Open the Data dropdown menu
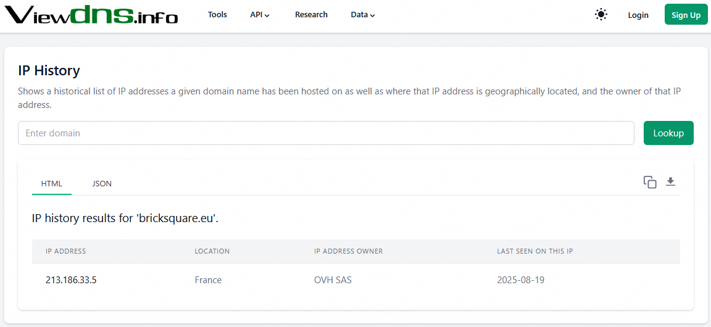This screenshot has width=711, height=327. click(x=362, y=15)
